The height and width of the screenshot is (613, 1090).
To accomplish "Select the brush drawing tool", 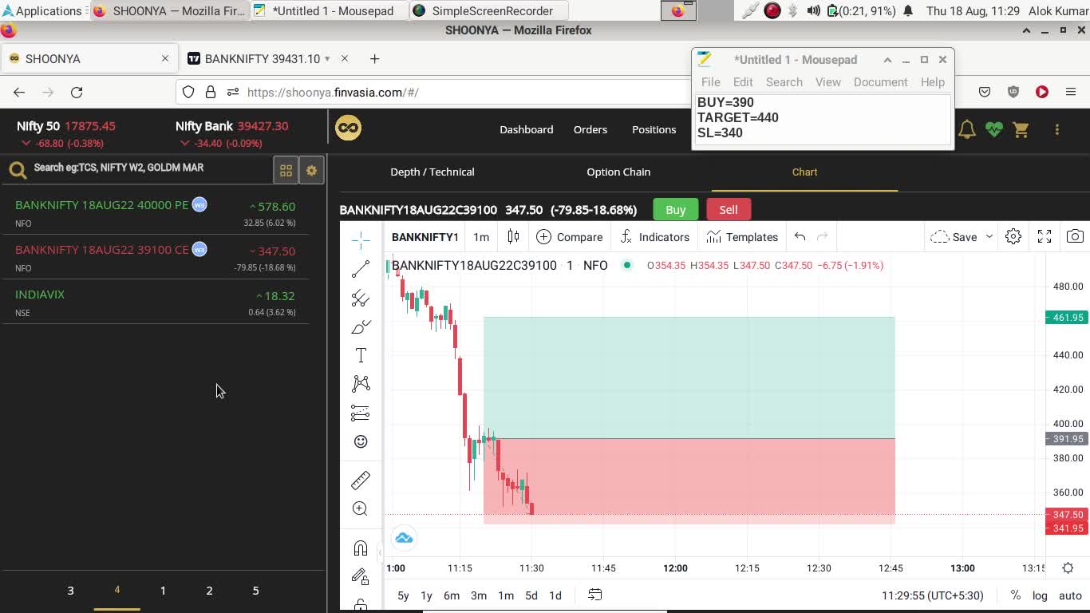I will click(x=361, y=326).
